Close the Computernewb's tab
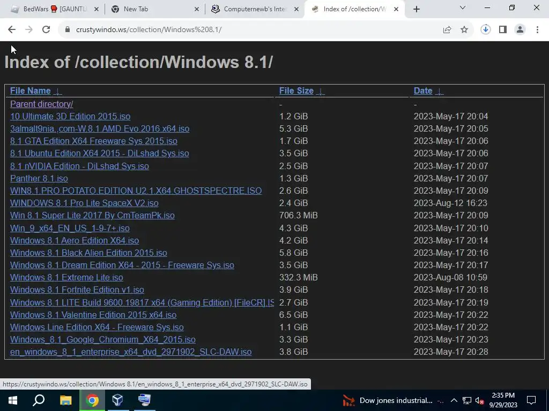 (296, 9)
